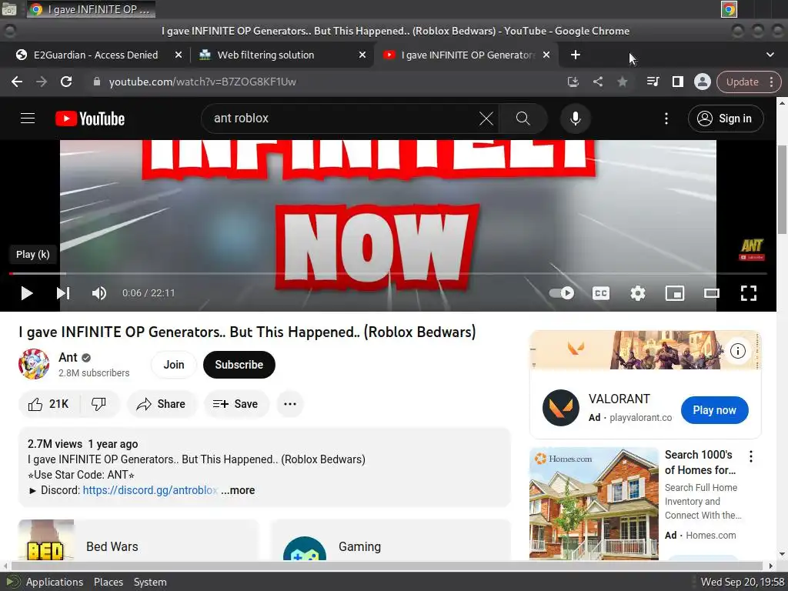This screenshot has height=591, width=788.
Task: Expand description with ...more
Action: pos(239,490)
